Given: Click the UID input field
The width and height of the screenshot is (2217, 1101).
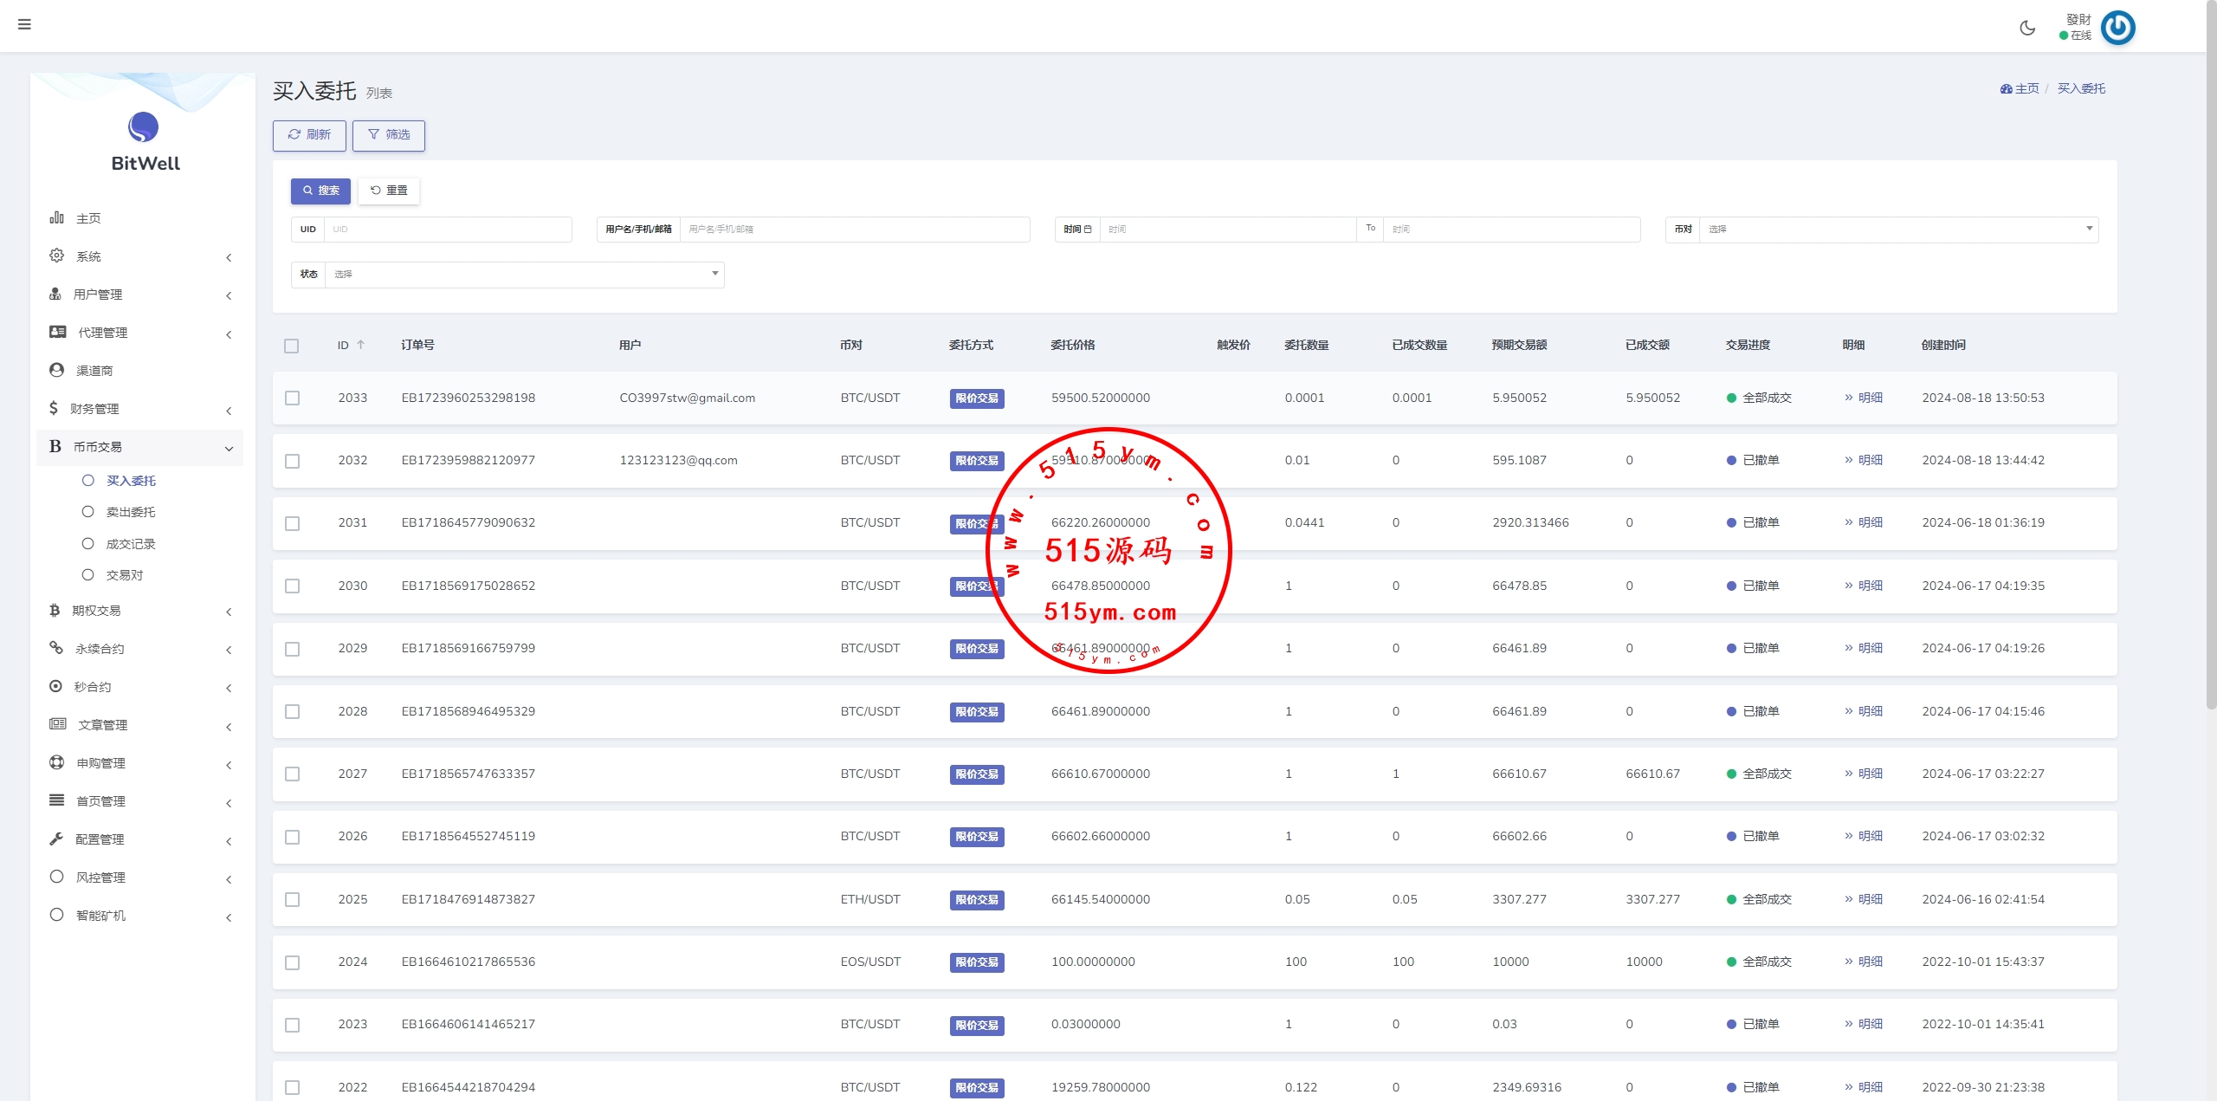Looking at the screenshot, I should (x=448, y=230).
